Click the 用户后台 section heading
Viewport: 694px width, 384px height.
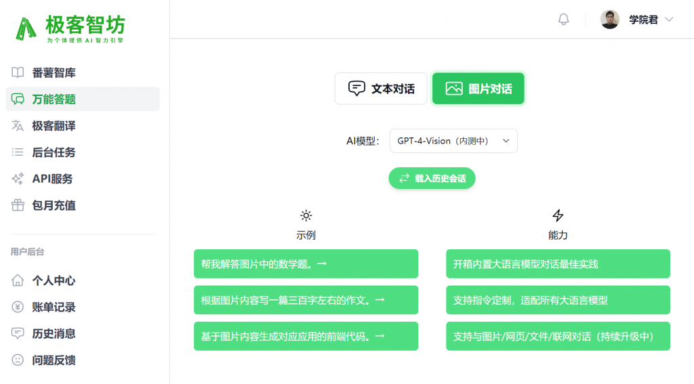tap(27, 252)
